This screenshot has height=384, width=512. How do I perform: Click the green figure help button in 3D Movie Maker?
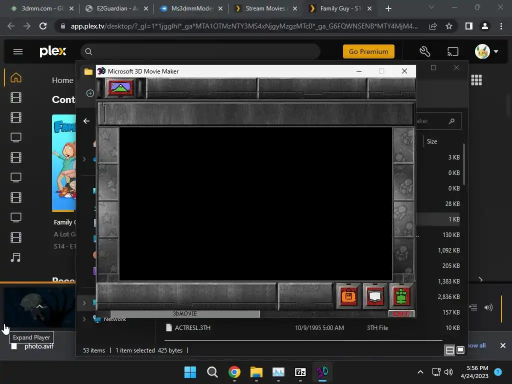(401, 296)
